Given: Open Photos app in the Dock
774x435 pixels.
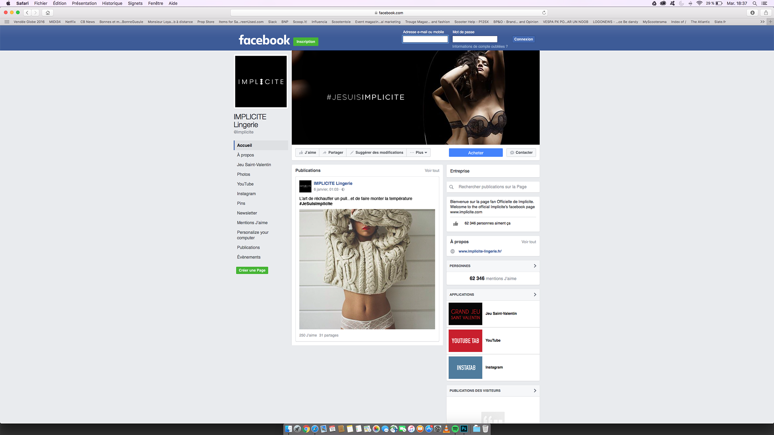Looking at the screenshot, I should [x=376, y=429].
